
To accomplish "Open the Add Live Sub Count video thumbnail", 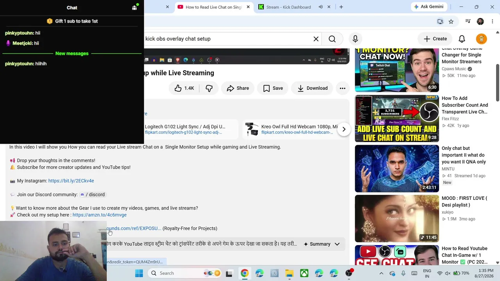I will click(397, 119).
